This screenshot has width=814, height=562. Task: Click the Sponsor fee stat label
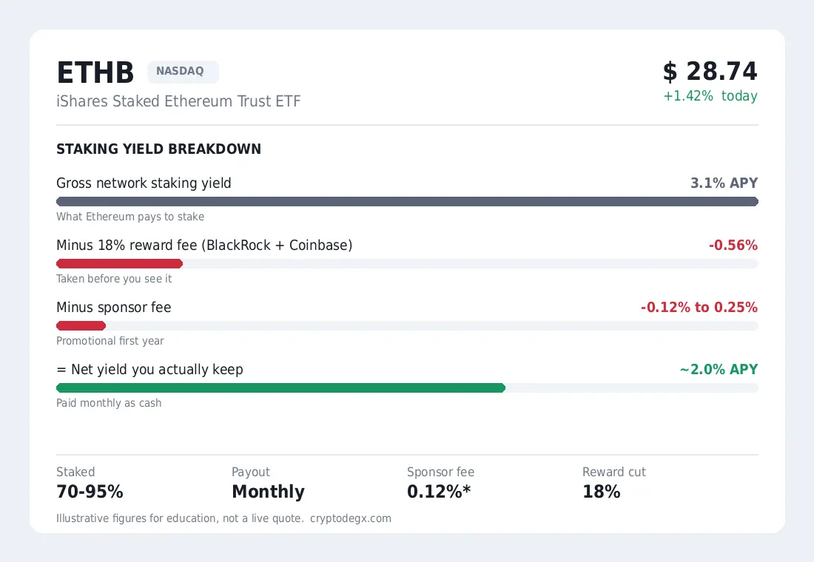click(x=441, y=473)
